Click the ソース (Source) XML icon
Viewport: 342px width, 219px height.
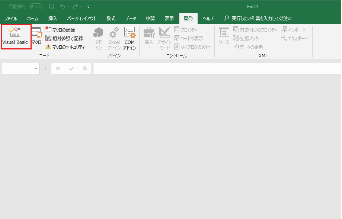coord(223,37)
